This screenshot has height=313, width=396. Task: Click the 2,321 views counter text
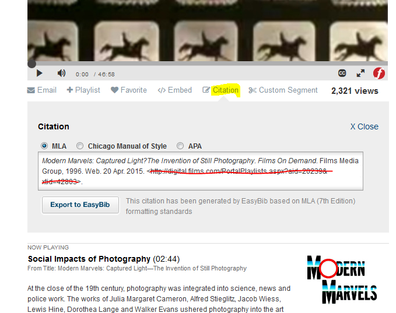point(355,91)
